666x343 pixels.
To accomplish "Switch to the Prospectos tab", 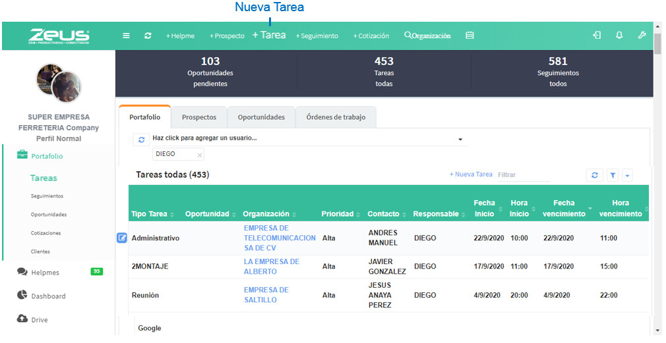I will coord(198,117).
